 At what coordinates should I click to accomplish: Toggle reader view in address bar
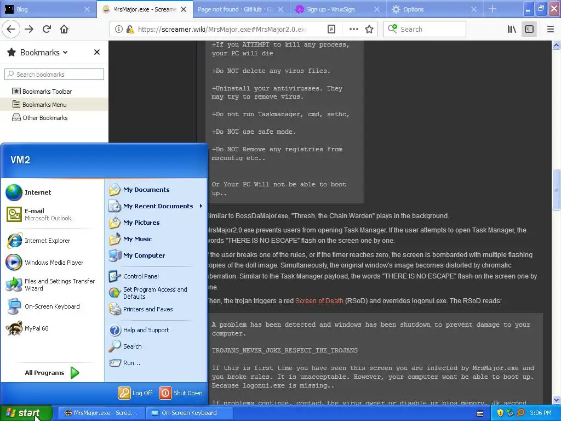(331, 29)
